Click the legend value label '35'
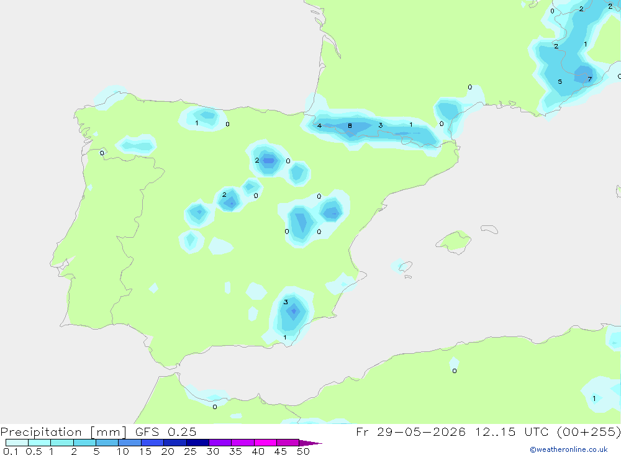Image resolution: width=621 pixels, height=455 pixels. 235,451
